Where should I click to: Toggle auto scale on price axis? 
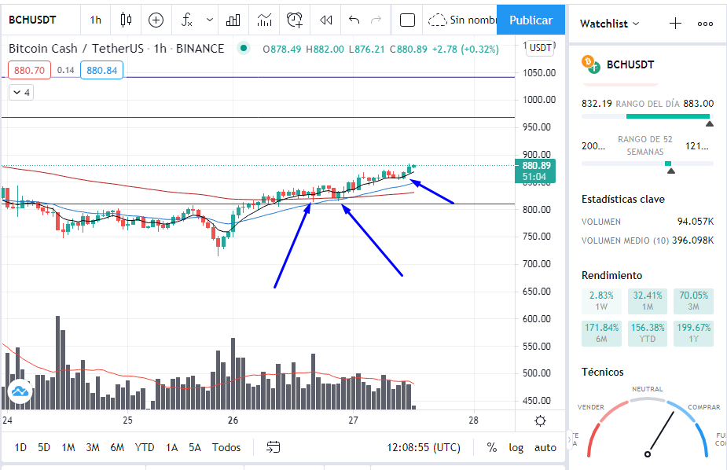pyautogui.click(x=545, y=447)
